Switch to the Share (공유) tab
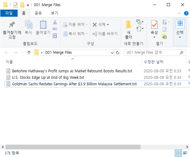 coord(38,13)
